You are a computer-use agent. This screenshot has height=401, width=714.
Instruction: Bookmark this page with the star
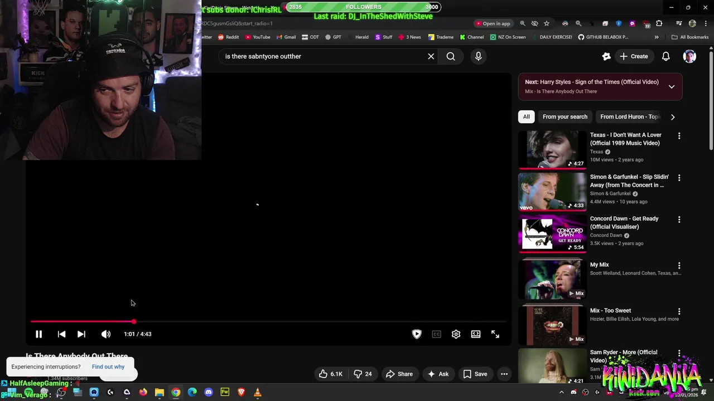(547, 23)
